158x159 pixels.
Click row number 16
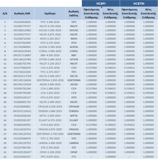pos(5,84)
